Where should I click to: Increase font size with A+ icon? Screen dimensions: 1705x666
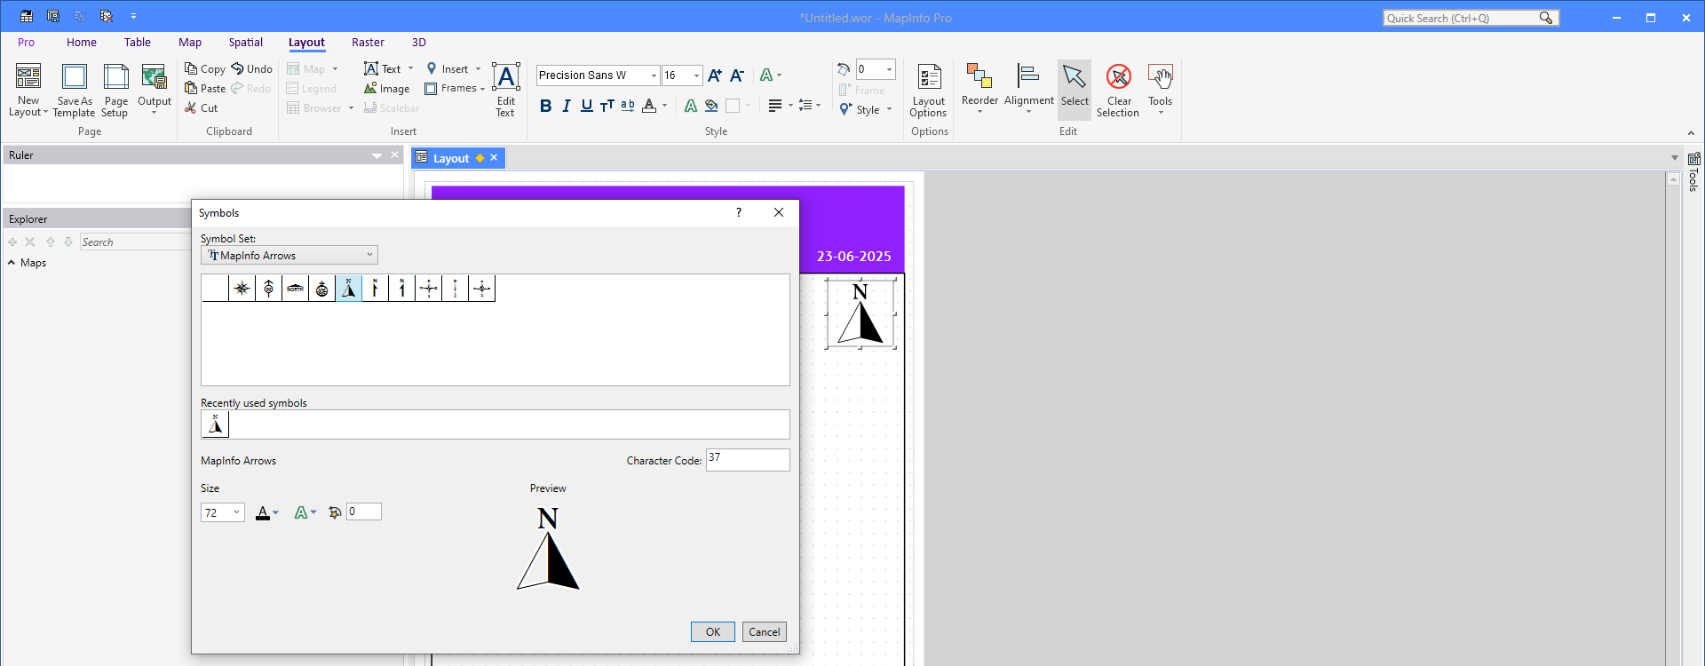pyautogui.click(x=715, y=75)
